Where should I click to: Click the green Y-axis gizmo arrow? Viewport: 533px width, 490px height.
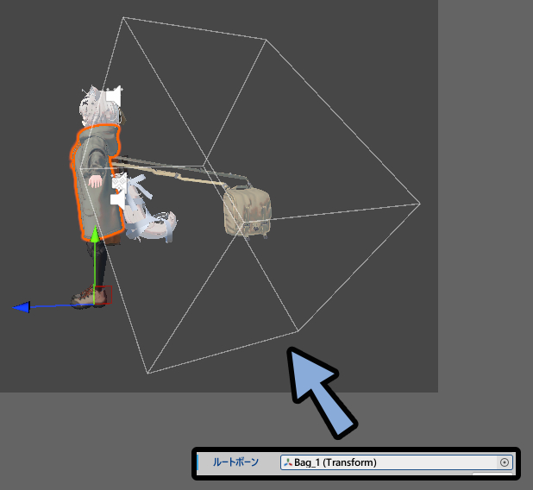(x=95, y=235)
